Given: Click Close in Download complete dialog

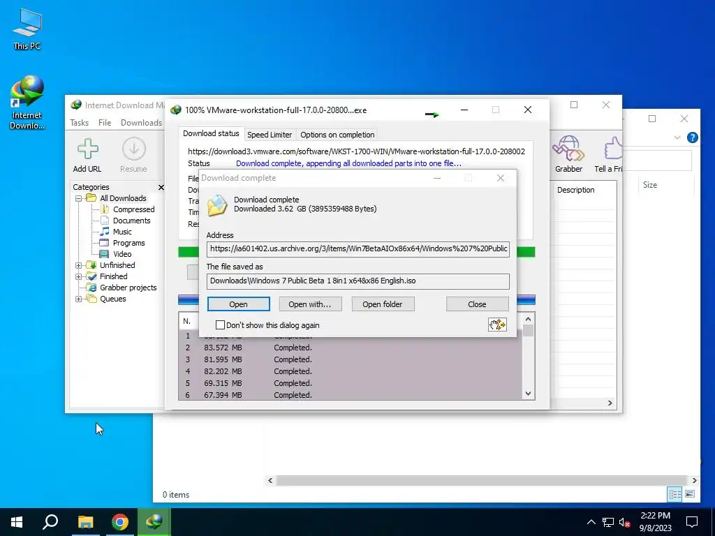Looking at the screenshot, I should (x=477, y=304).
